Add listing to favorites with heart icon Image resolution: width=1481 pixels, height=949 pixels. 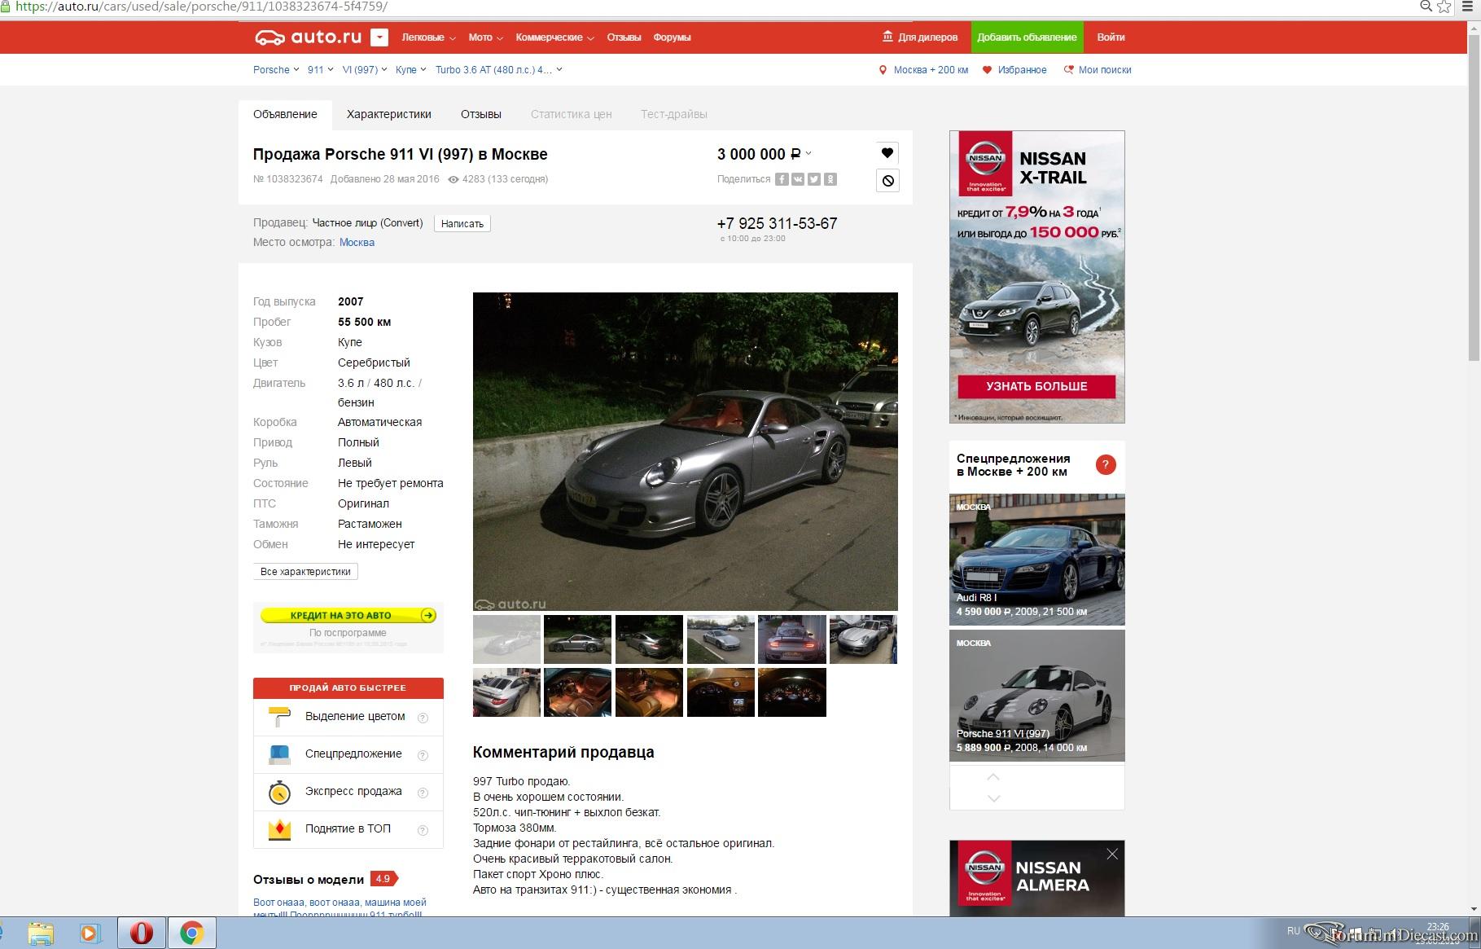pyautogui.click(x=887, y=152)
